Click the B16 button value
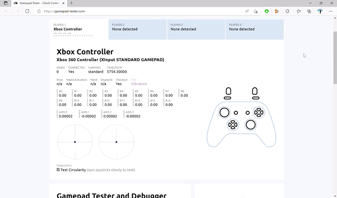337x198 pixels. click(169, 104)
